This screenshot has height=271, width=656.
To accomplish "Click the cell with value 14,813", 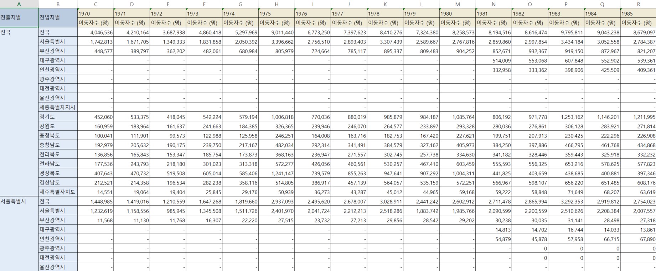I will (494, 230).
